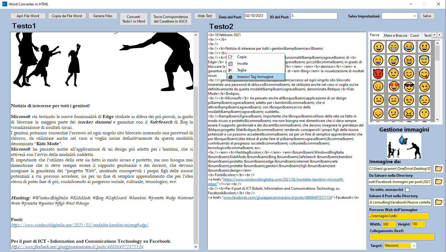Pick the blushing smiling face emoji
The image size is (446, 252).
pyautogui.click(x=409, y=73)
